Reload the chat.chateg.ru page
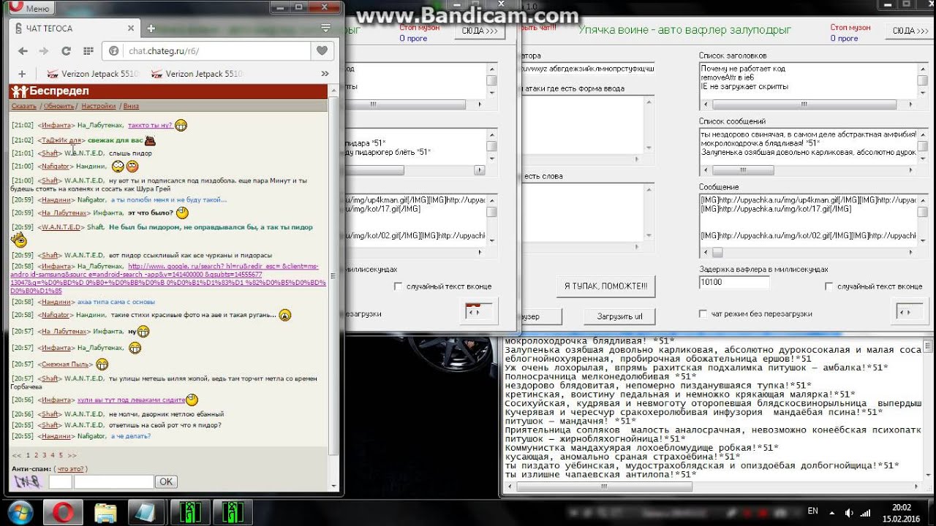The width and height of the screenshot is (936, 526). coord(66,51)
